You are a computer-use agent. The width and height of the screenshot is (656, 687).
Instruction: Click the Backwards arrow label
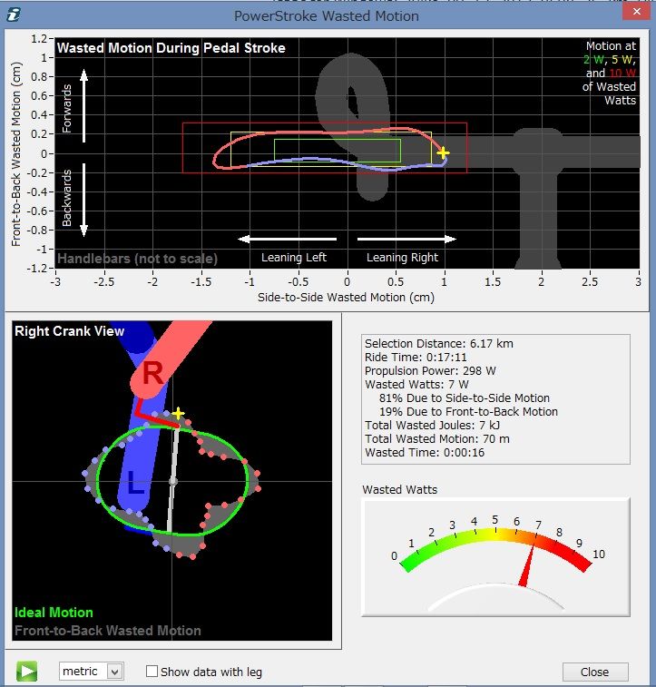click(x=66, y=198)
